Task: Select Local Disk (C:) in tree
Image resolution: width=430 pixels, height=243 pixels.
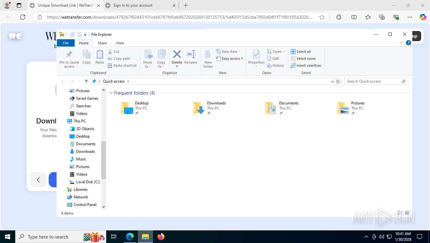Action: pyautogui.click(x=84, y=182)
